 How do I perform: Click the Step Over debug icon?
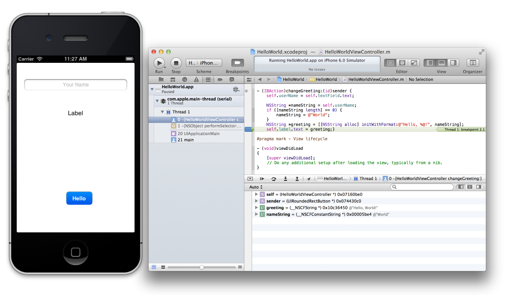pyautogui.click(x=274, y=178)
